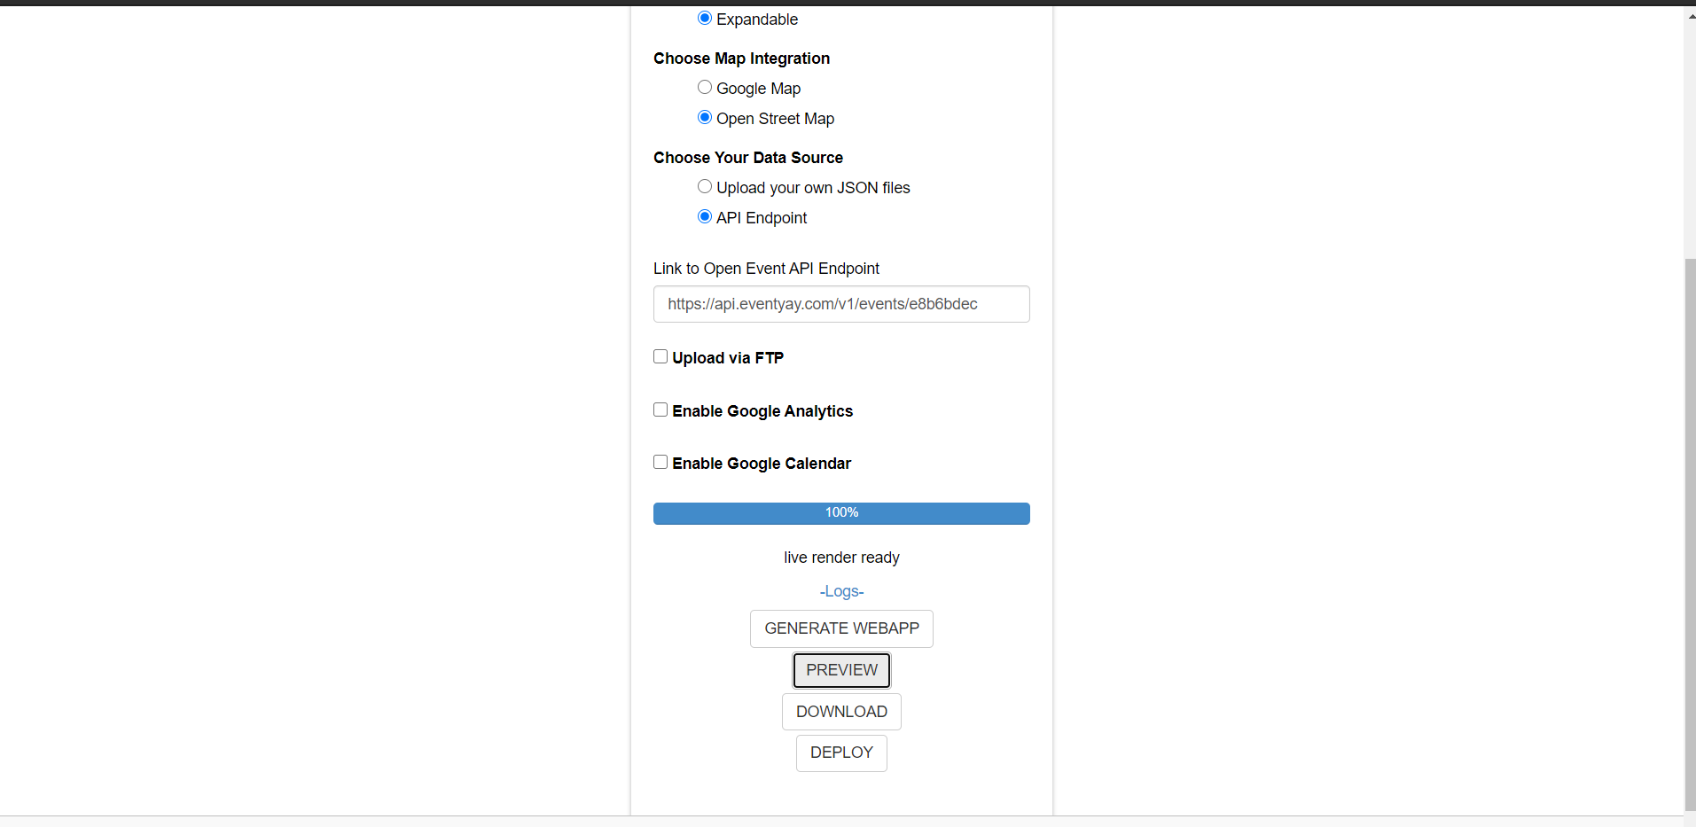Screen dimensions: 1696x827
Task: Check Enable Google Calendar
Action: tap(660, 462)
